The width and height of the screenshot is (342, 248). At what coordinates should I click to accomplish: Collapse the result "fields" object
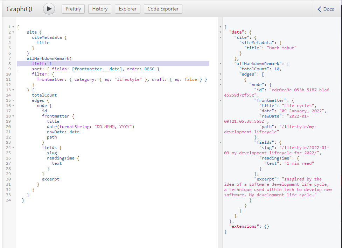click(x=221, y=142)
